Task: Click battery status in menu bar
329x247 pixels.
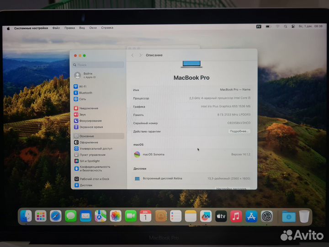Action: tap(268, 27)
